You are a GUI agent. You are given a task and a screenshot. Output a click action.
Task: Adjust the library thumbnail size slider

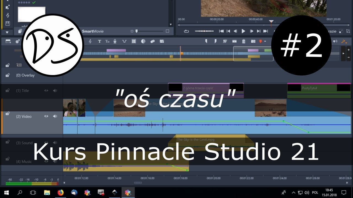[149, 31]
